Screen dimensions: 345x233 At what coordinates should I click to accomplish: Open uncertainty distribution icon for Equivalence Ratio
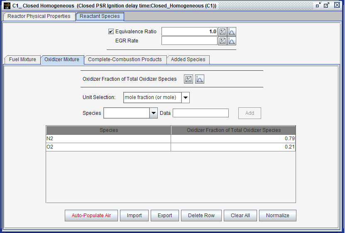[232, 32]
